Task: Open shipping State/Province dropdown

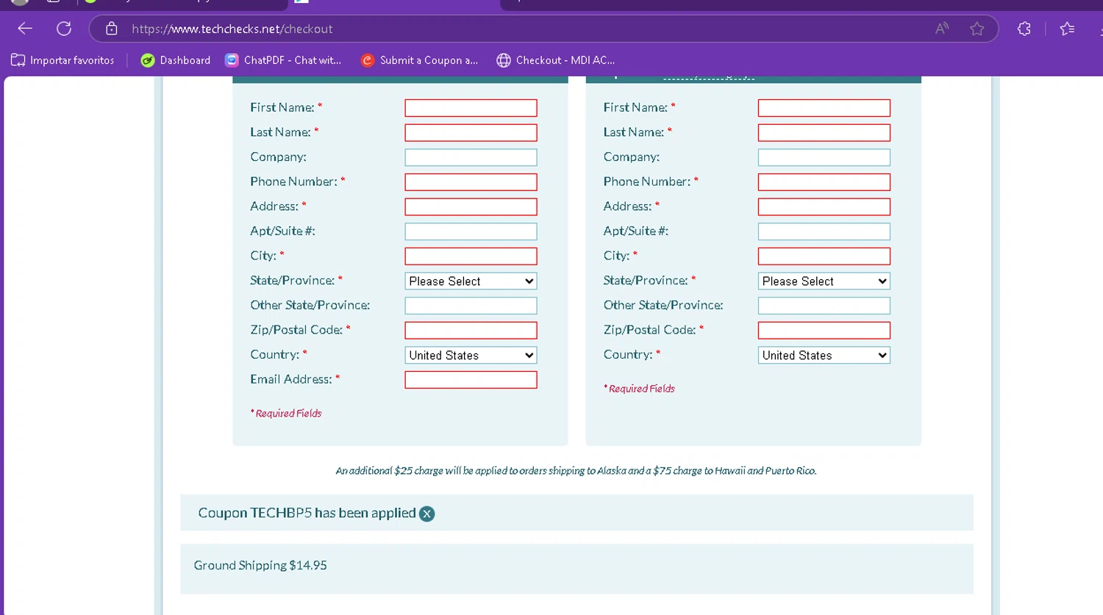Action: point(824,281)
